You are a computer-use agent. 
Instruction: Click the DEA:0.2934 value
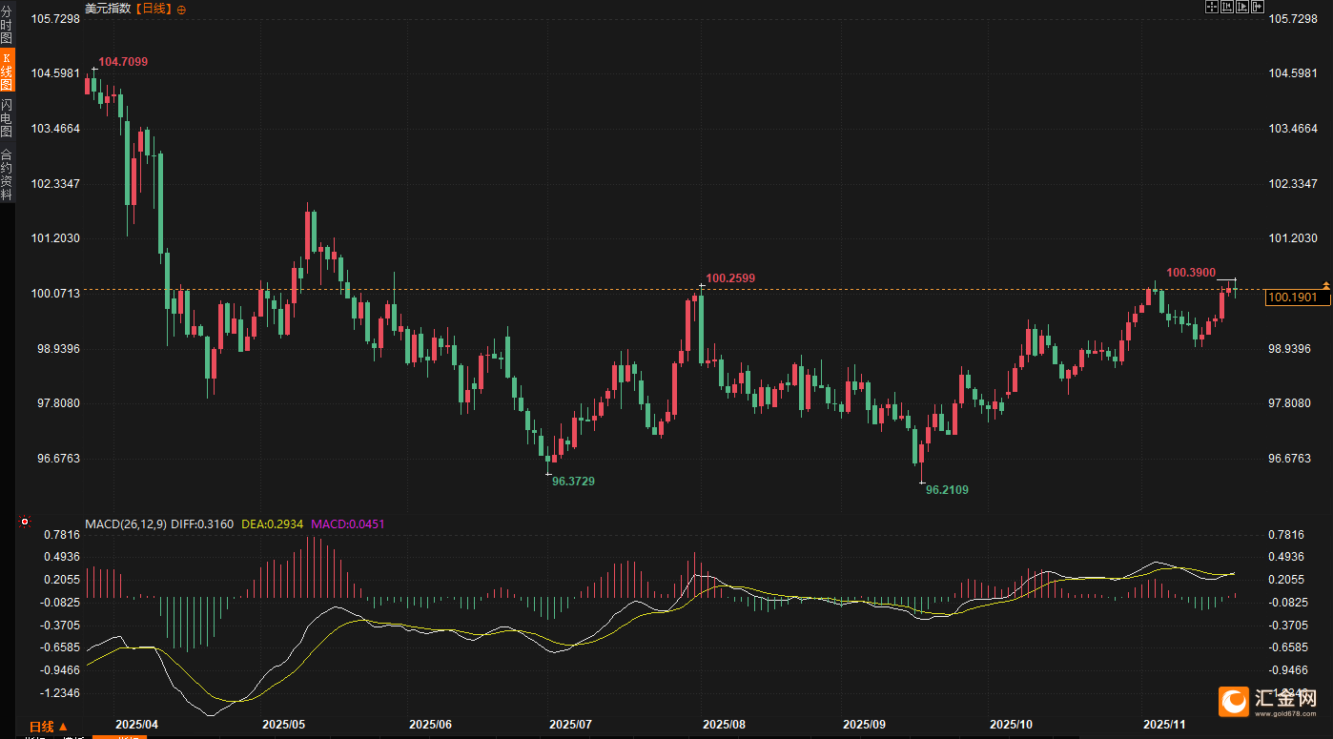coord(272,523)
